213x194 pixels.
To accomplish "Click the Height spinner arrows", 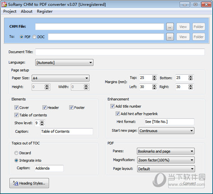I will coord(47,87).
